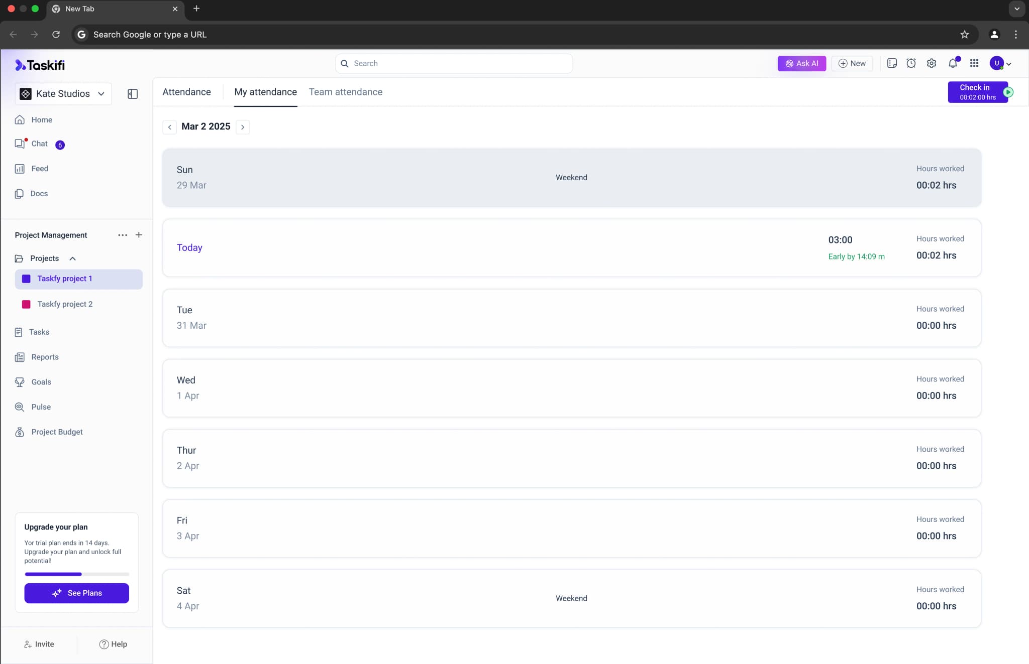Click the See Plans button
This screenshot has height=664, width=1029.
[76, 593]
